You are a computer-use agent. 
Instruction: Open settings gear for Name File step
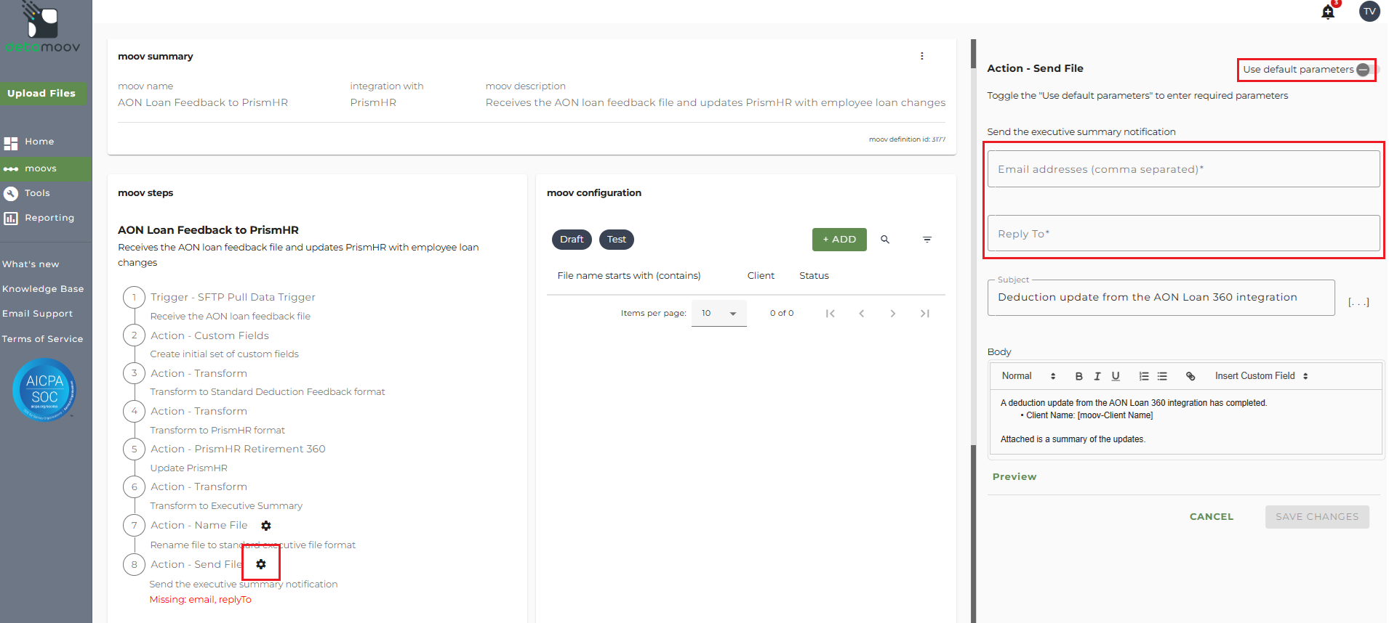(266, 526)
